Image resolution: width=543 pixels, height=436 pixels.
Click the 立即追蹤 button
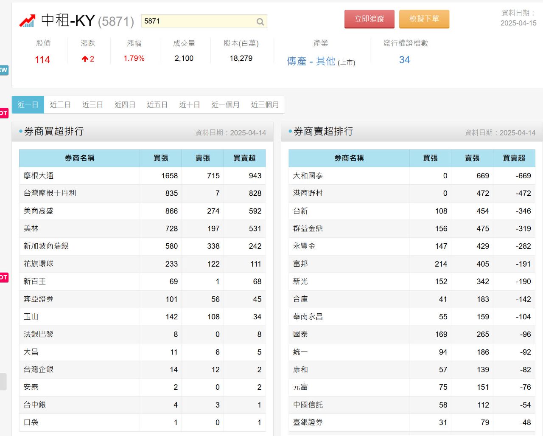click(369, 19)
